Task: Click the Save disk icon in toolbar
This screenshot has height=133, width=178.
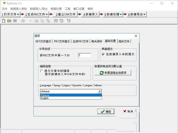Action: 15,21
